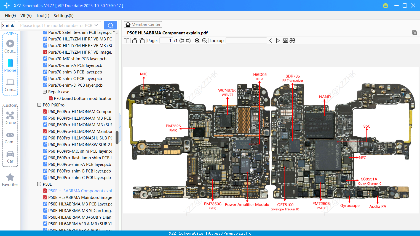
Task: Find previous lookup match triangle
Action: (x=271, y=41)
